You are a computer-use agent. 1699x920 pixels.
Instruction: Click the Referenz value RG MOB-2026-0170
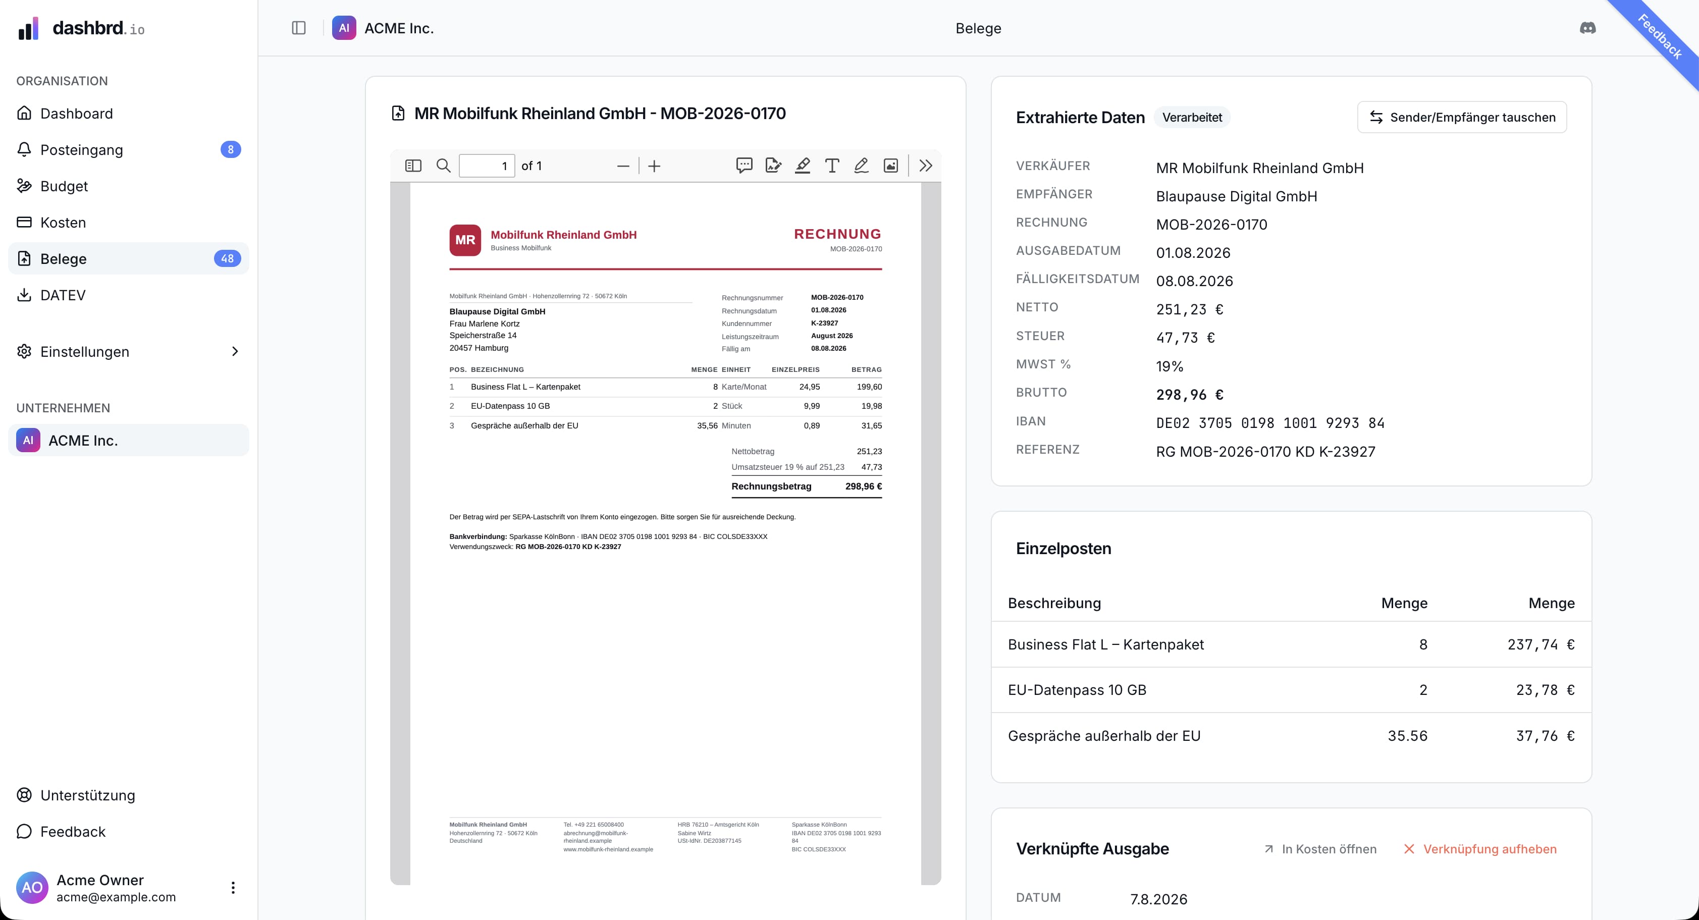coord(1266,452)
